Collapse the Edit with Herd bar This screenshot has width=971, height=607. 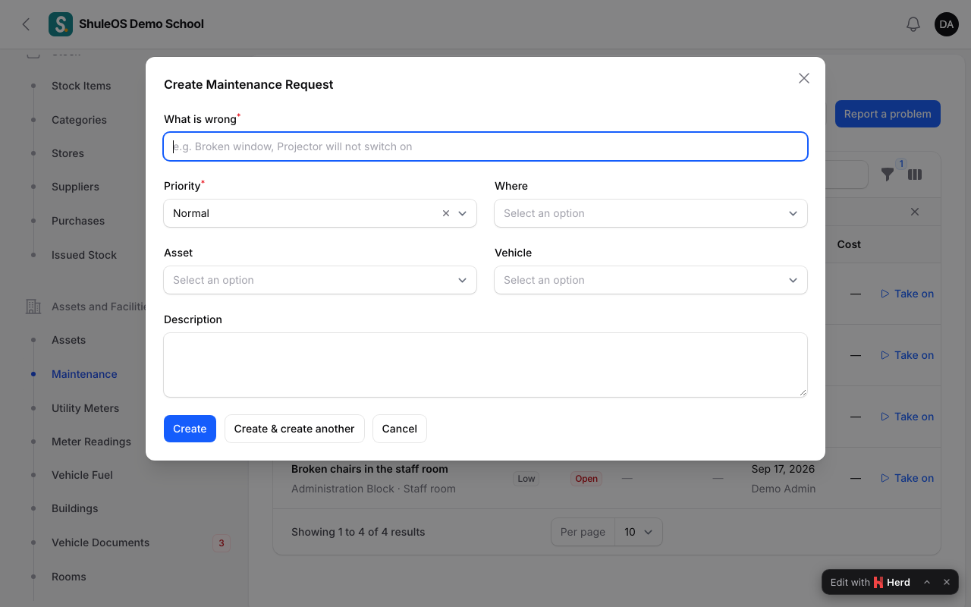point(927,582)
